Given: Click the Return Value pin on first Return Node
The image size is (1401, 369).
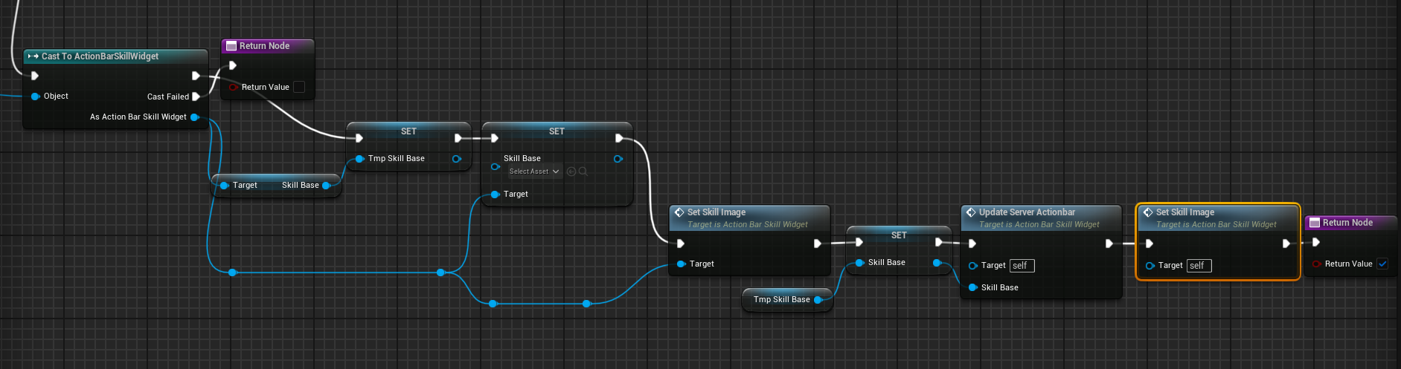Looking at the screenshot, I should 233,87.
